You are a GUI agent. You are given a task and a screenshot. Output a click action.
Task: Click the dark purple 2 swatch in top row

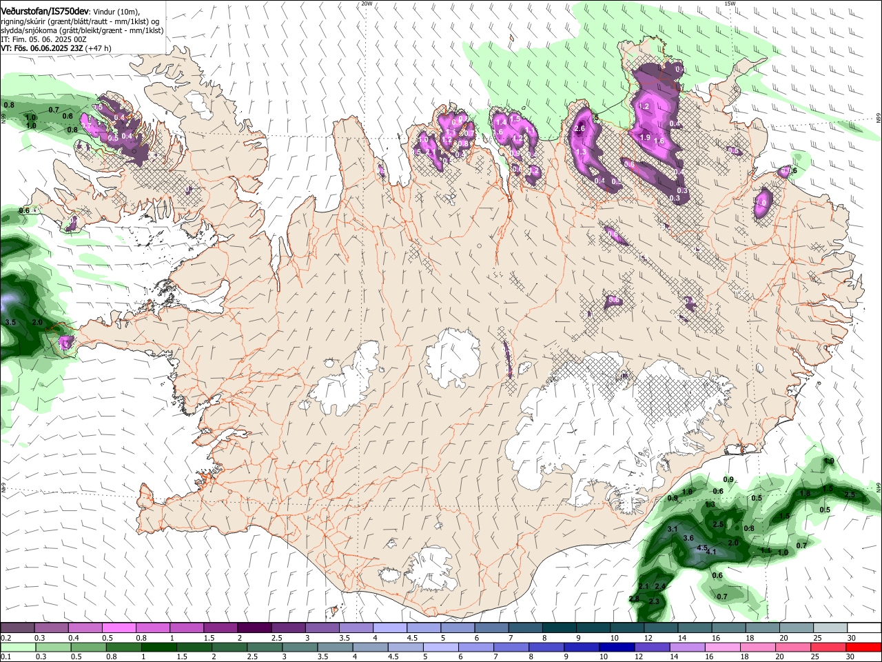pos(254,628)
